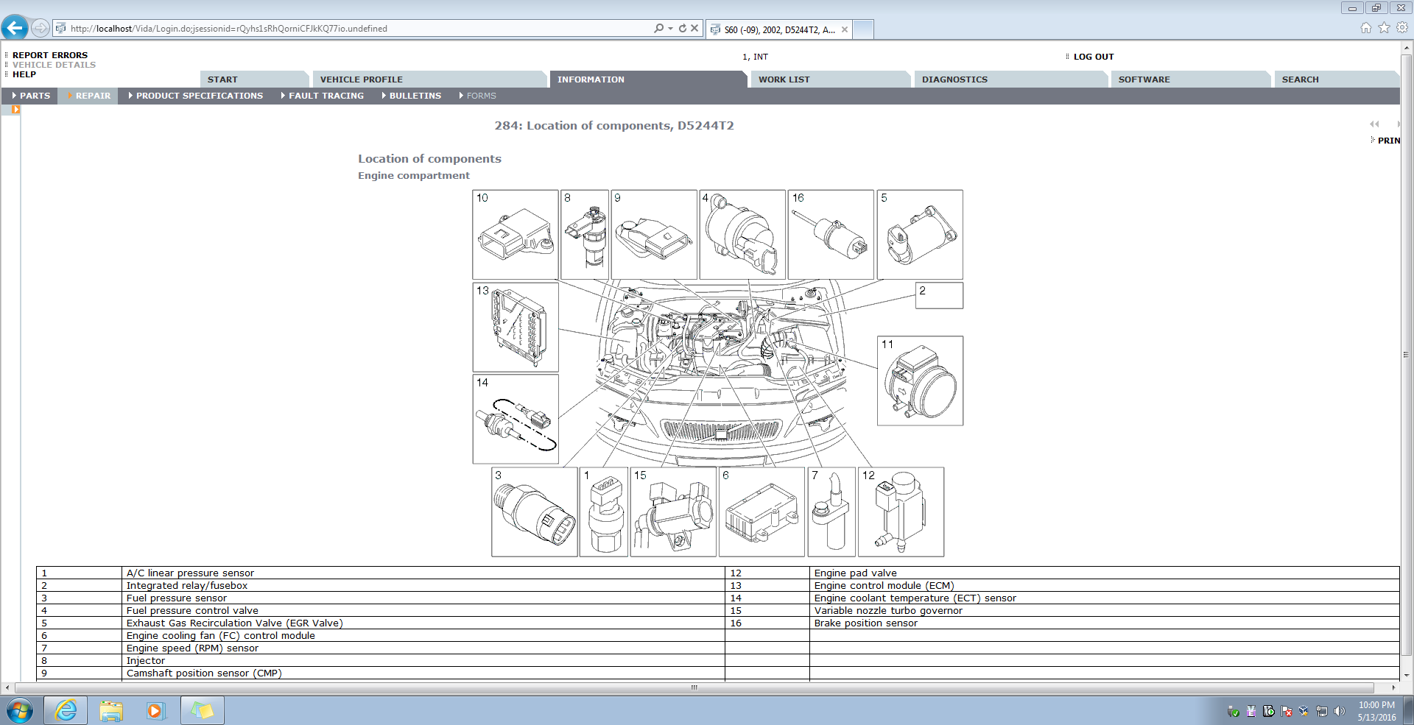Click the mass air flow sensor thumbnail 11
This screenshot has width=1414, height=725.
(x=920, y=381)
